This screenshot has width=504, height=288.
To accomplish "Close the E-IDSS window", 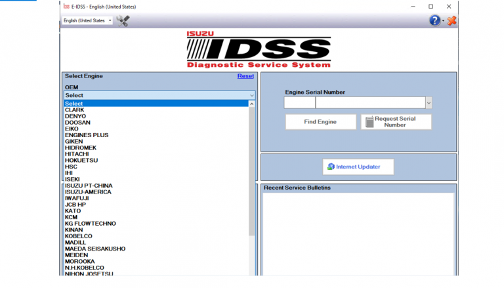I will (x=449, y=7).
